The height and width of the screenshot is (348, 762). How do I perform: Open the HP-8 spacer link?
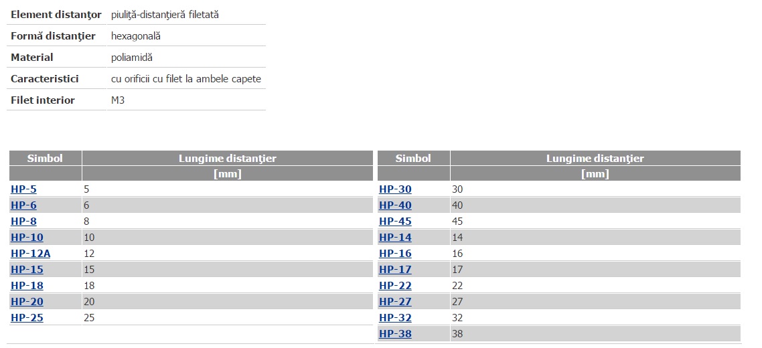tap(23, 222)
